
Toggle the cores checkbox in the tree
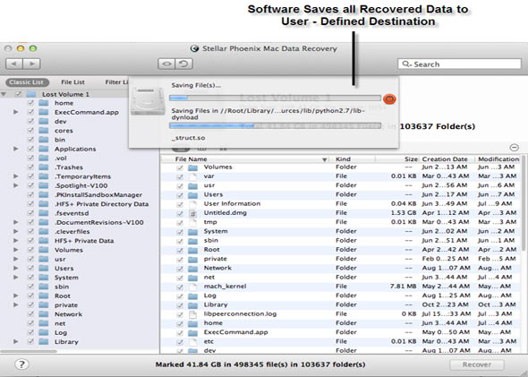(x=30, y=131)
